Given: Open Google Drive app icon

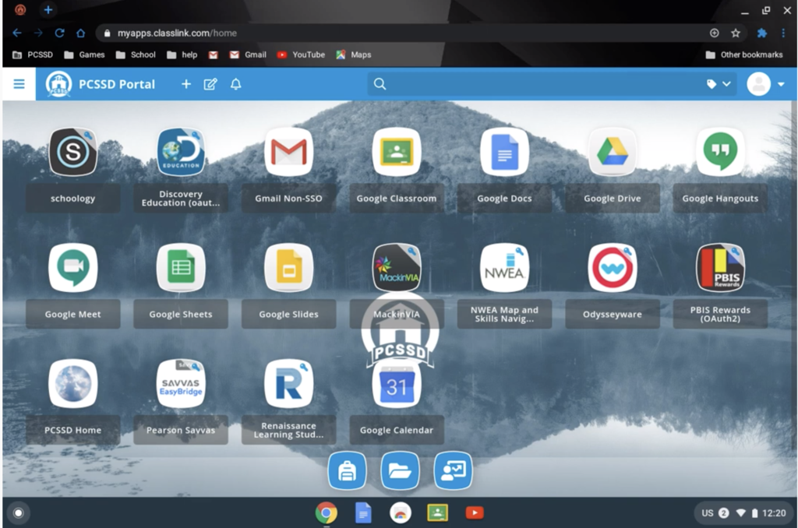Looking at the screenshot, I should [x=613, y=152].
